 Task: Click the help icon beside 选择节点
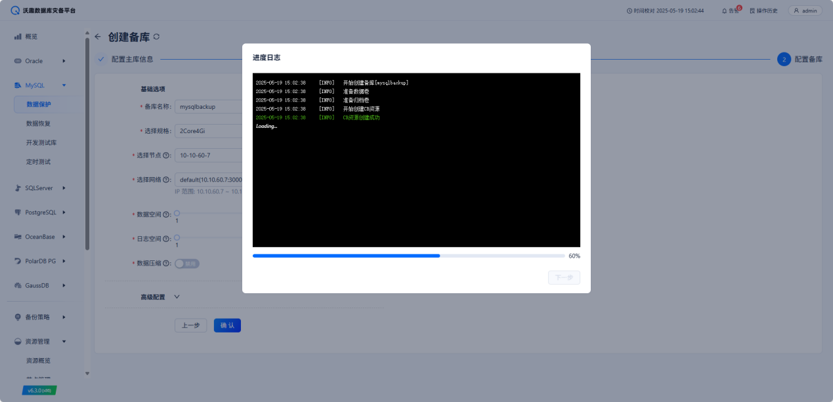click(x=167, y=155)
